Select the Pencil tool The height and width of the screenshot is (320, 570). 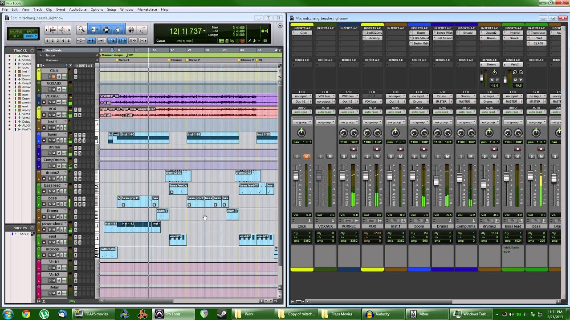click(142, 30)
